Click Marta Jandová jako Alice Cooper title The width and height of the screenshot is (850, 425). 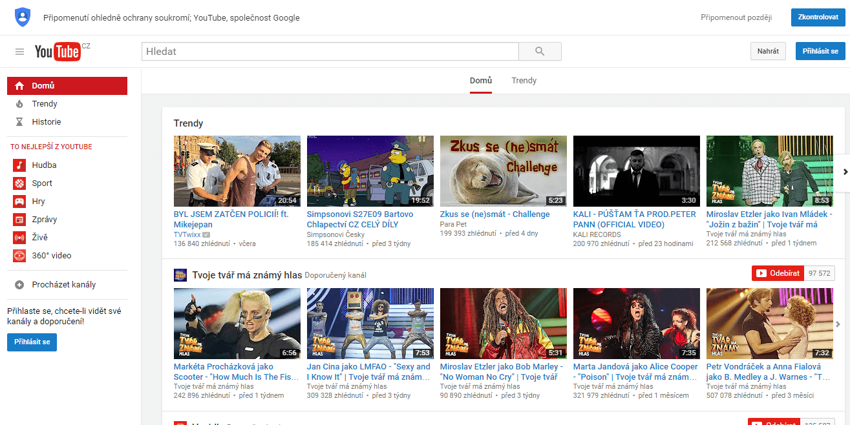636,372
